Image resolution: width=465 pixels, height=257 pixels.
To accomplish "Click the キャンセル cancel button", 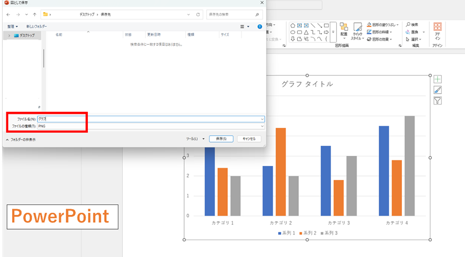I will click(x=249, y=139).
